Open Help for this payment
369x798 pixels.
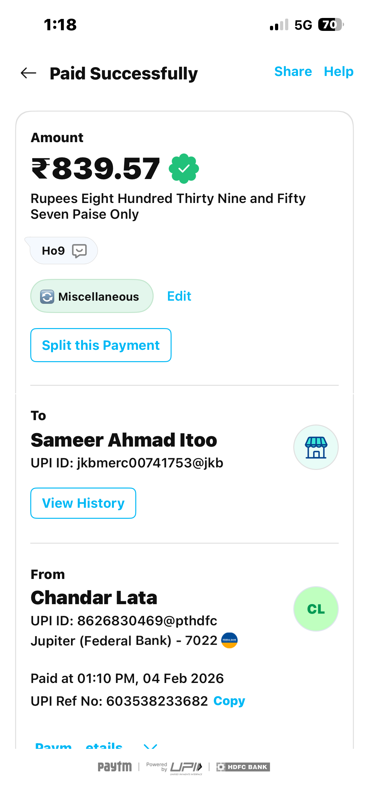339,72
